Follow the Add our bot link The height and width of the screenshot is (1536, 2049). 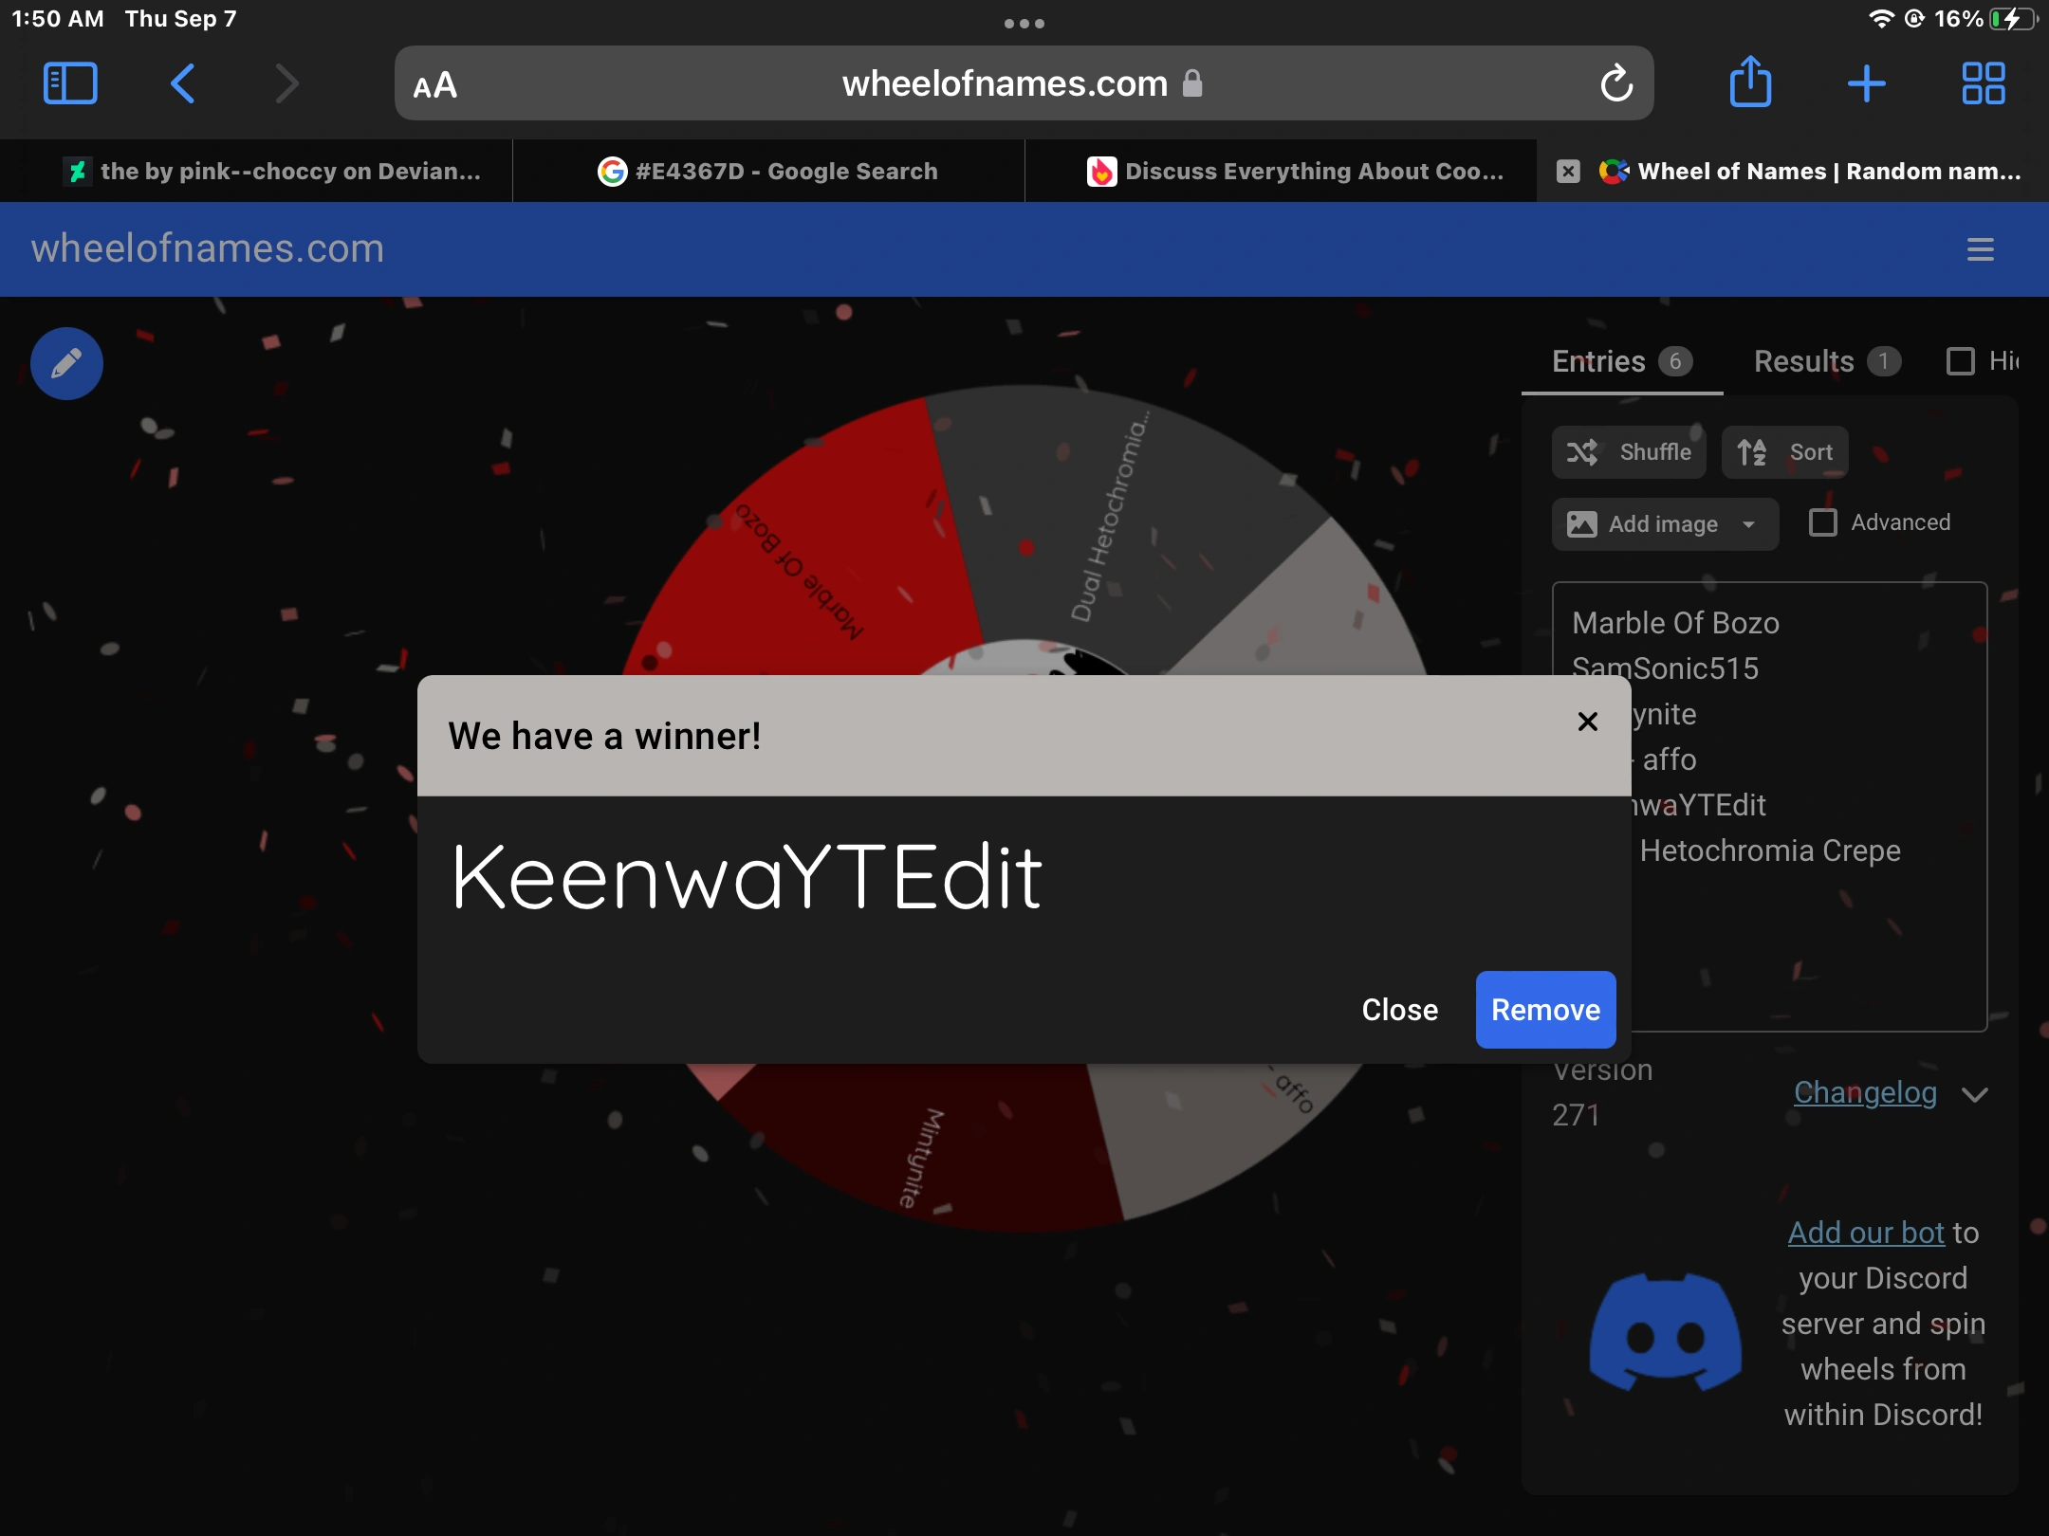(1865, 1233)
